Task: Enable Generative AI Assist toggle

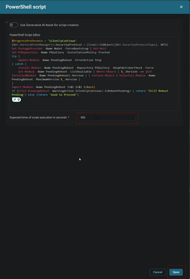Action: pyautogui.click(x=14, y=25)
